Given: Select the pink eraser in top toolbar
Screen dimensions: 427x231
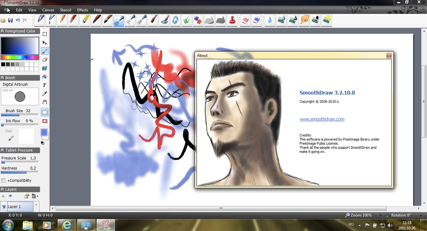Looking at the screenshot, I should coord(245,20).
